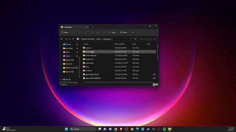This screenshot has width=236, height=132.
Task: Click the file list horizontal scrollbar
Action: [x=118, y=82]
